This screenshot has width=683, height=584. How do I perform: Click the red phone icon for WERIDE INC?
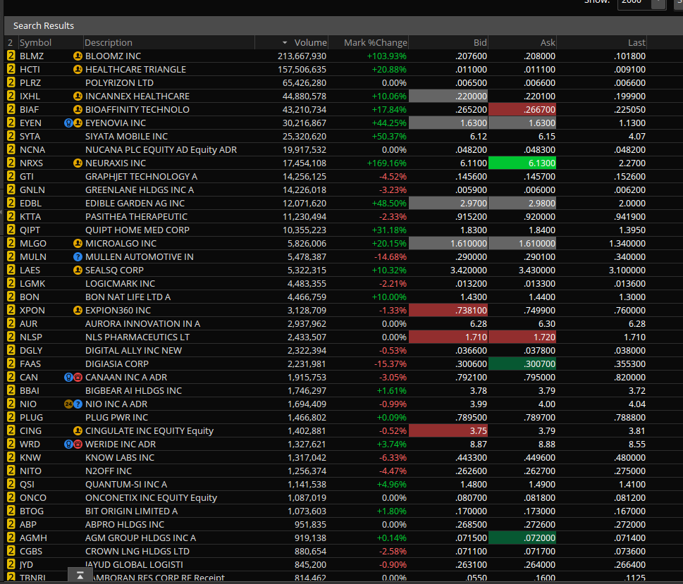[x=78, y=445]
